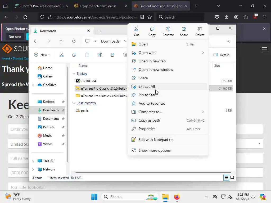Click Show more options
This screenshot has height=203, width=271.
click(168, 150)
